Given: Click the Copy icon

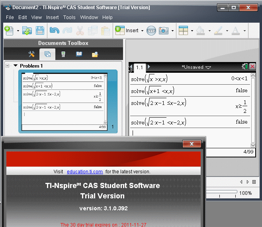Looking at the screenshot, I should coord(93,31).
